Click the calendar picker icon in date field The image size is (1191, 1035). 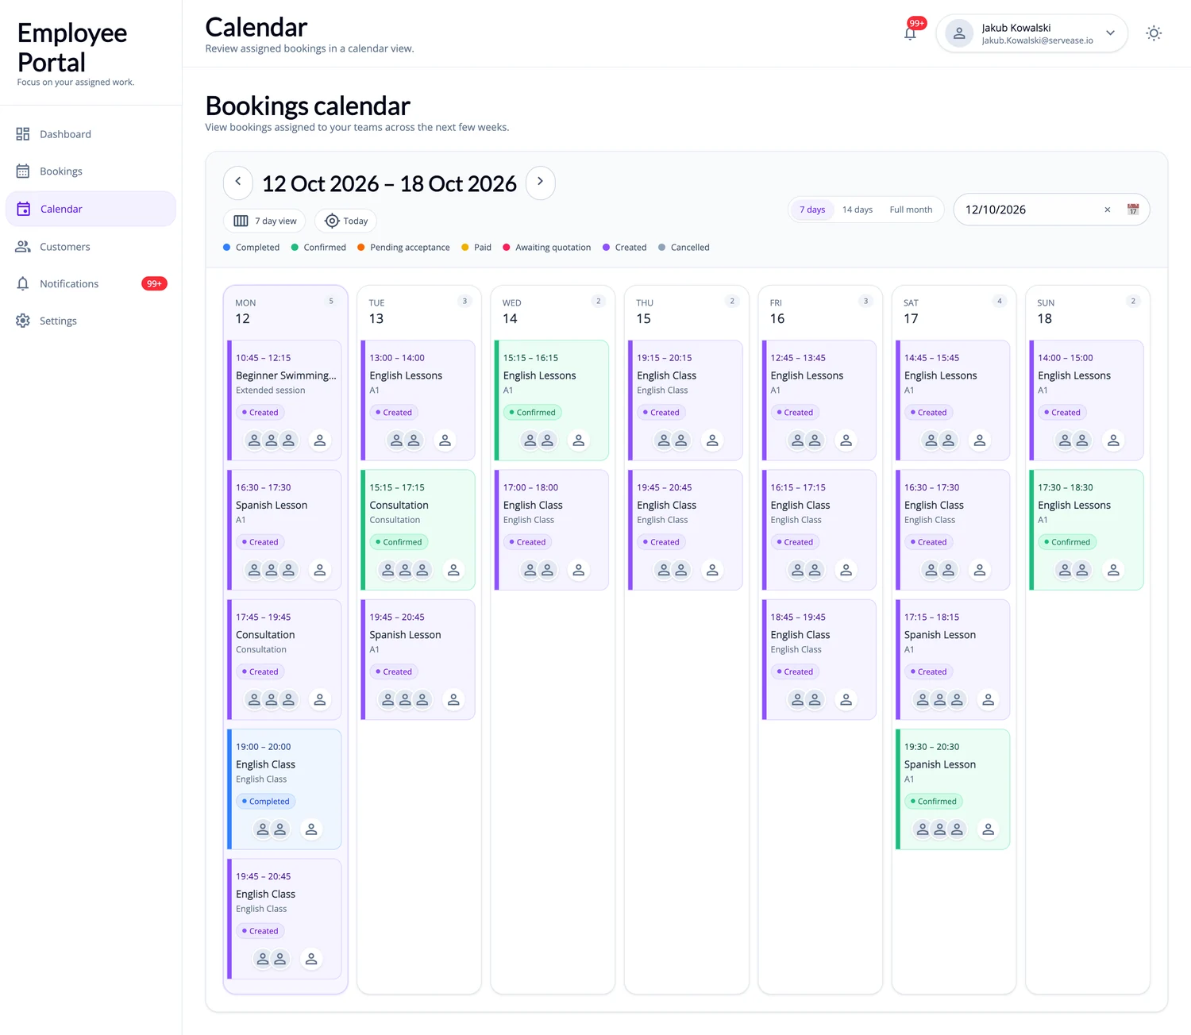[x=1133, y=210]
